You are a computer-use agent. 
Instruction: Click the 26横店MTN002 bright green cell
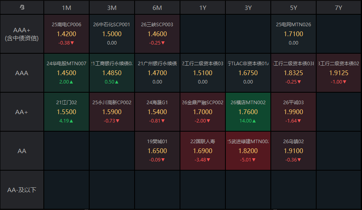248,112
